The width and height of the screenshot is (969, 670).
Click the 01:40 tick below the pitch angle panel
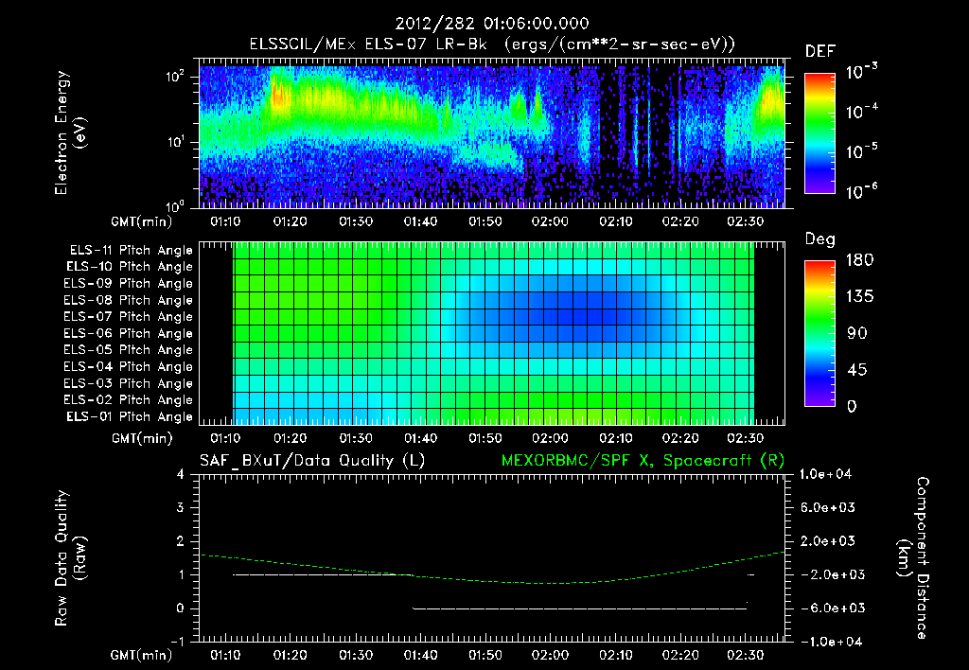[x=420, y=439]
